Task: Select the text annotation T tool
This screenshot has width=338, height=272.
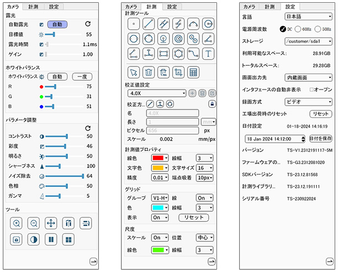Action: coord(209,53)
